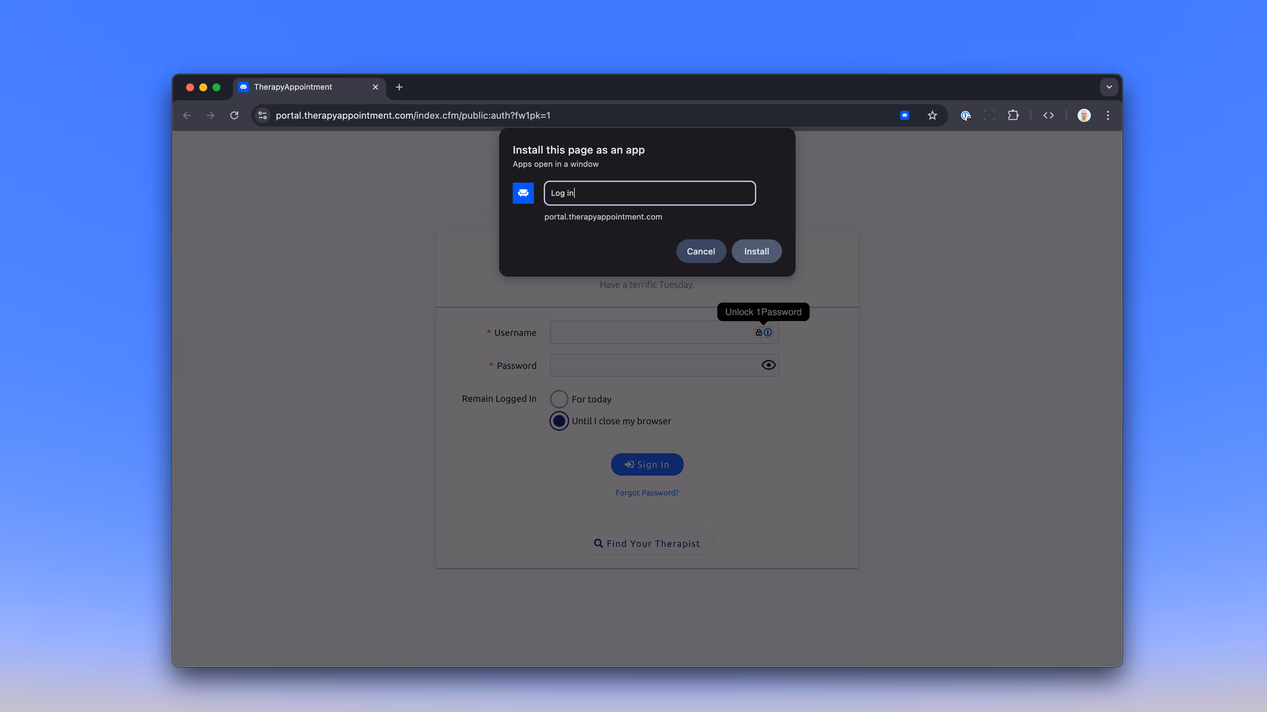Screen dimensions: 1267x712
Task: Open the 1Password extension in toolbar
Action: tap(965, 115)
